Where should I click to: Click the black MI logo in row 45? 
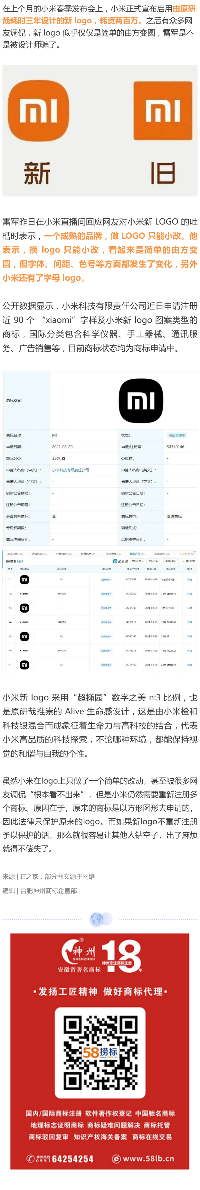tap(24, 636)
